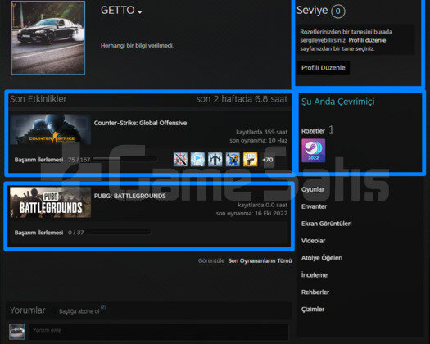Open the GETTO profile name dropdown arrow

(140, 12)
